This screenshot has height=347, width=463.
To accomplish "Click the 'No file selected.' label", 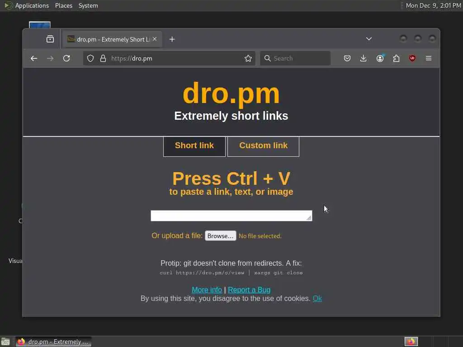I will click(x=260, y=236).
